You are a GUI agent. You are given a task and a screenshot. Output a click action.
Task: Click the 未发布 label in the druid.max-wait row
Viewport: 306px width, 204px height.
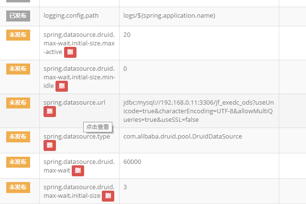point(18,162)
